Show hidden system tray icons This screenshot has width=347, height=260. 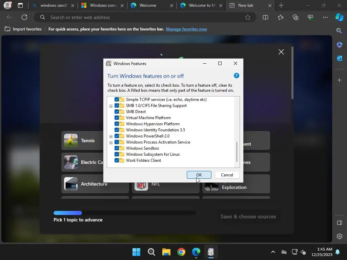tap(273, 252)
